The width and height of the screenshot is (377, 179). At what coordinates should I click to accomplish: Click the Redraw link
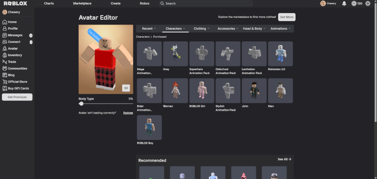(x=128, y=113)
